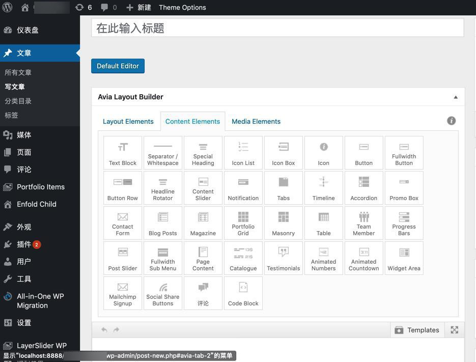Viewport: 476px width, 362px height.
Task: Open the Templates dropdown
Action: tap(417, 330)
